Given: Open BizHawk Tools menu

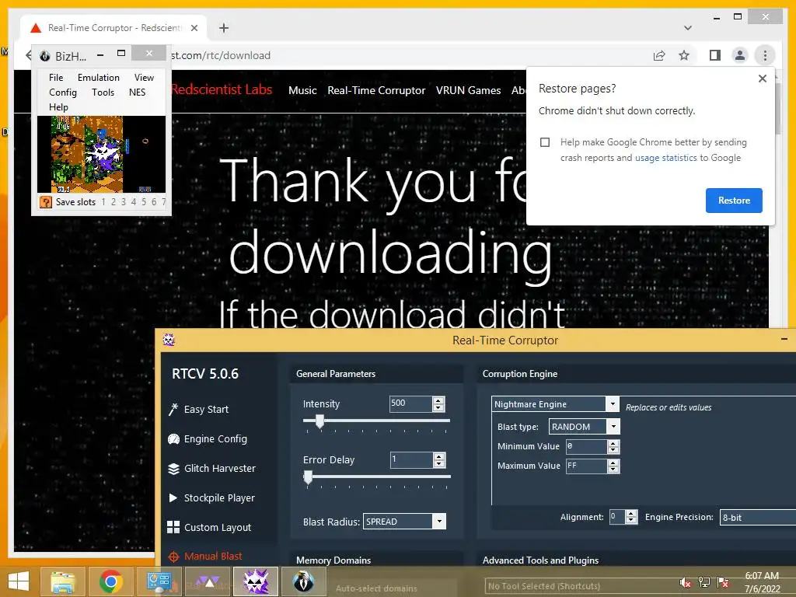Looking at the screenshot, I should click(103, 93).
